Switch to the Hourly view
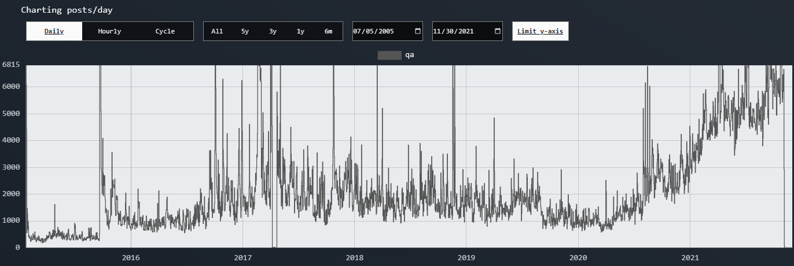The image size is (794, 266). point(109,31)
